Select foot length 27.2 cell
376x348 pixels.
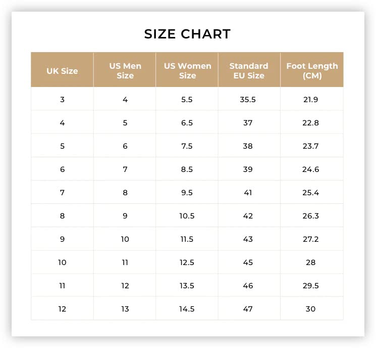[x=312, y=239]
